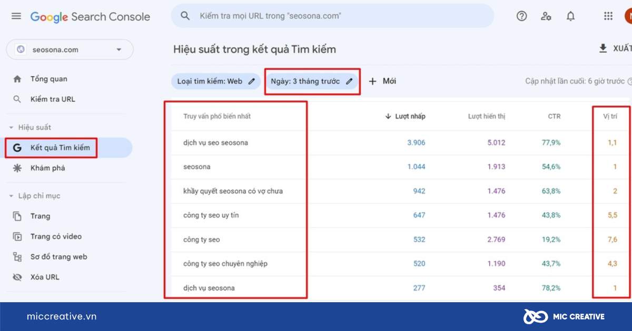The width and height of the screenshot is (632, 331).
Task: Click the Ngày: 3 tháng trước filter chip
Action: coord(312,81)
